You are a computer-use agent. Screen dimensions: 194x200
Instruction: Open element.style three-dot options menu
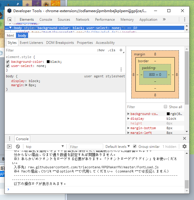121,69
